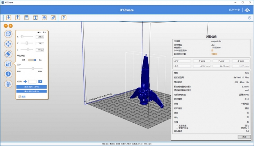
Task: Click the layered logo icon in header
Action: click(247, 10)
